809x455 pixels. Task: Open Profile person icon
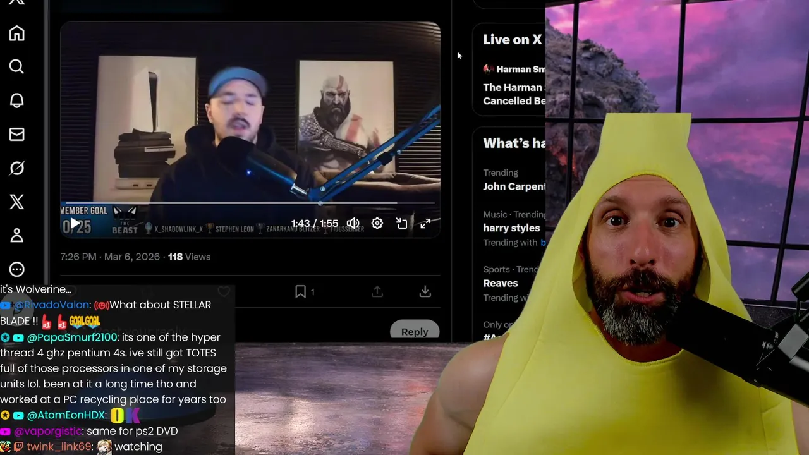pos(17,235)
